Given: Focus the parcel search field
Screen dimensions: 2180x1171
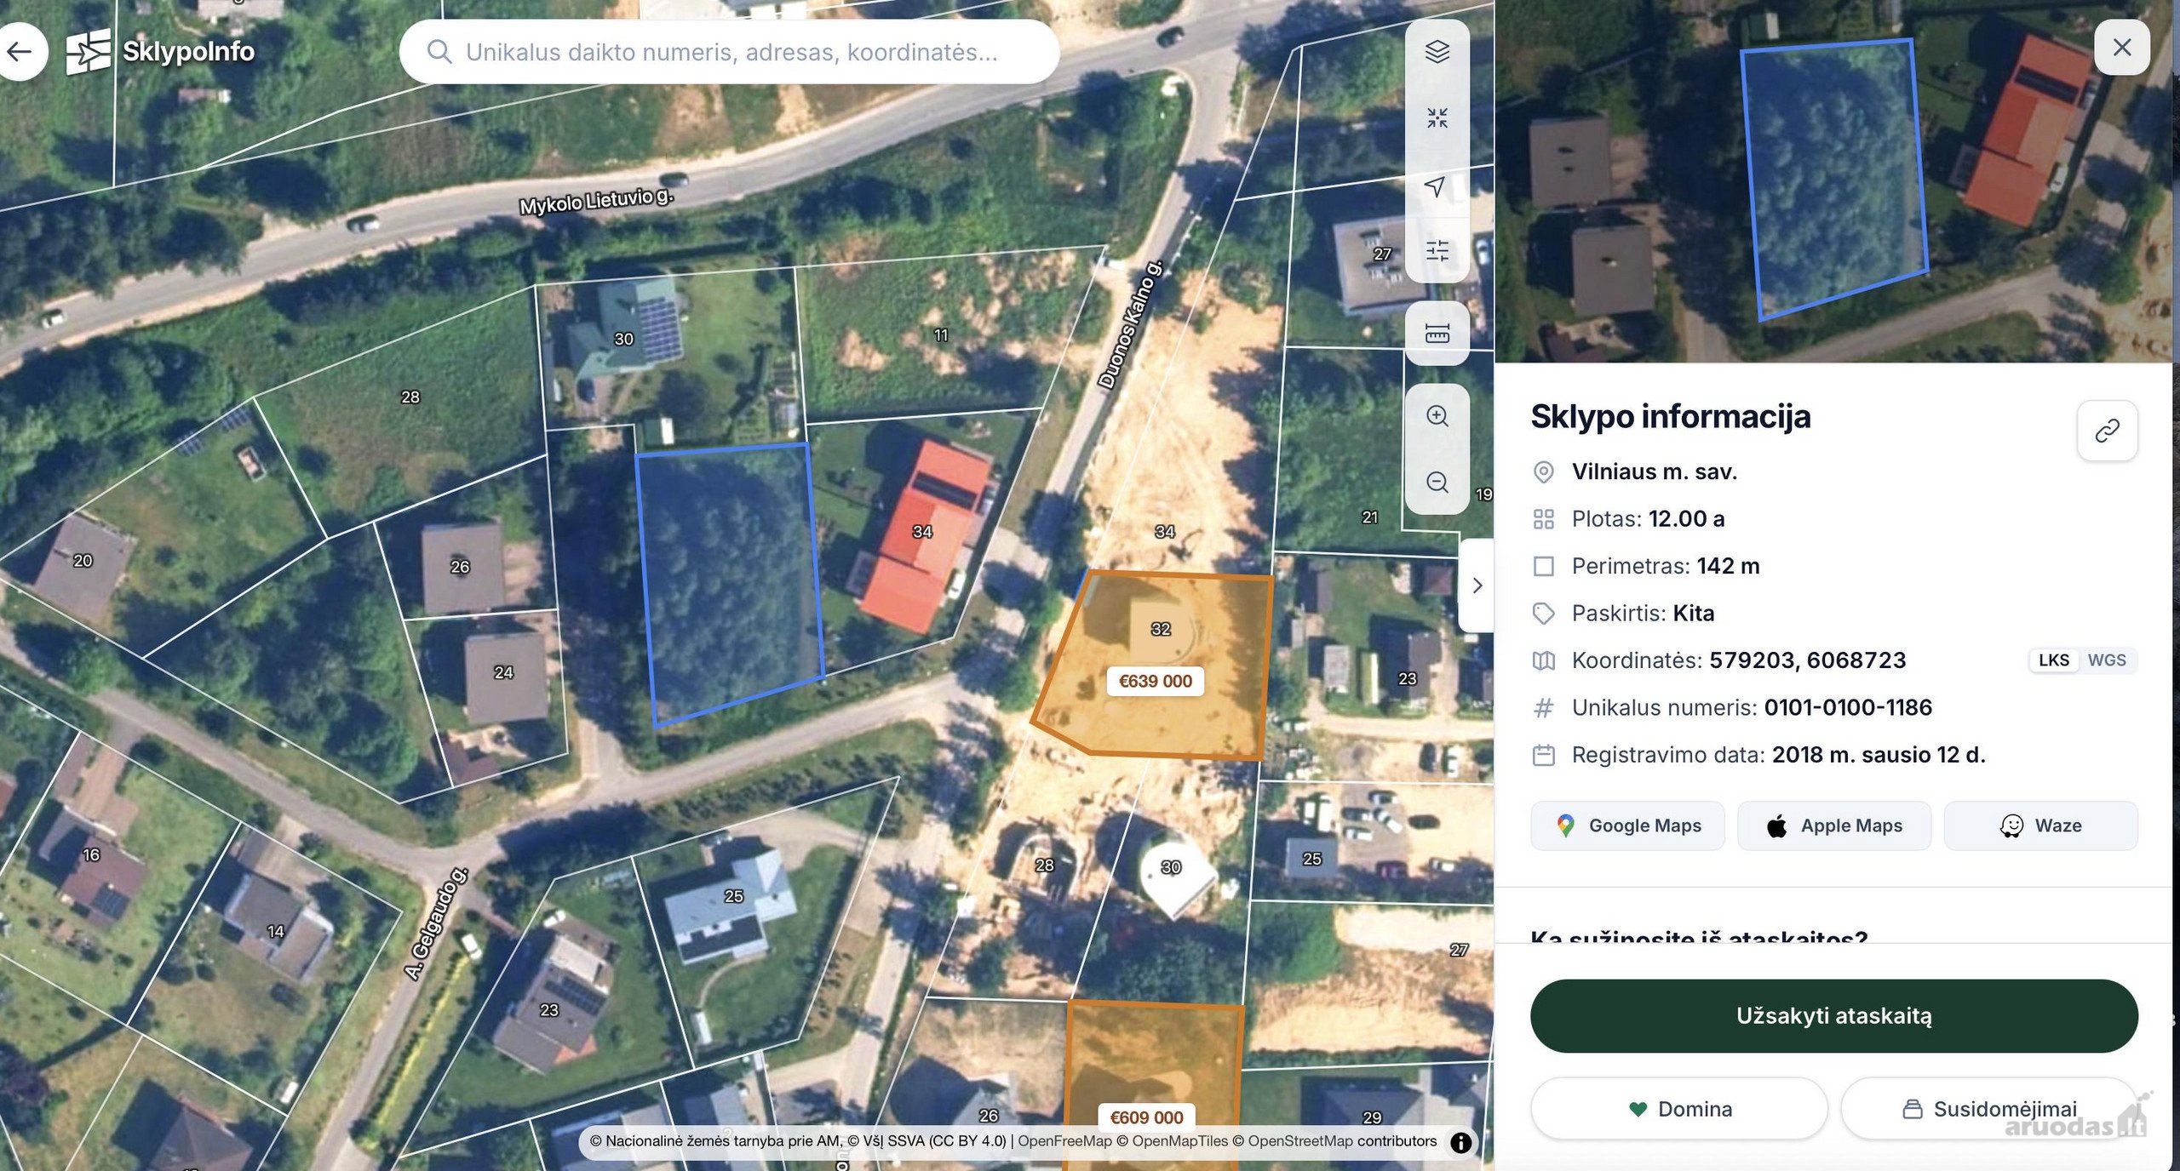Looking at the screenshot, I should 729,52.
